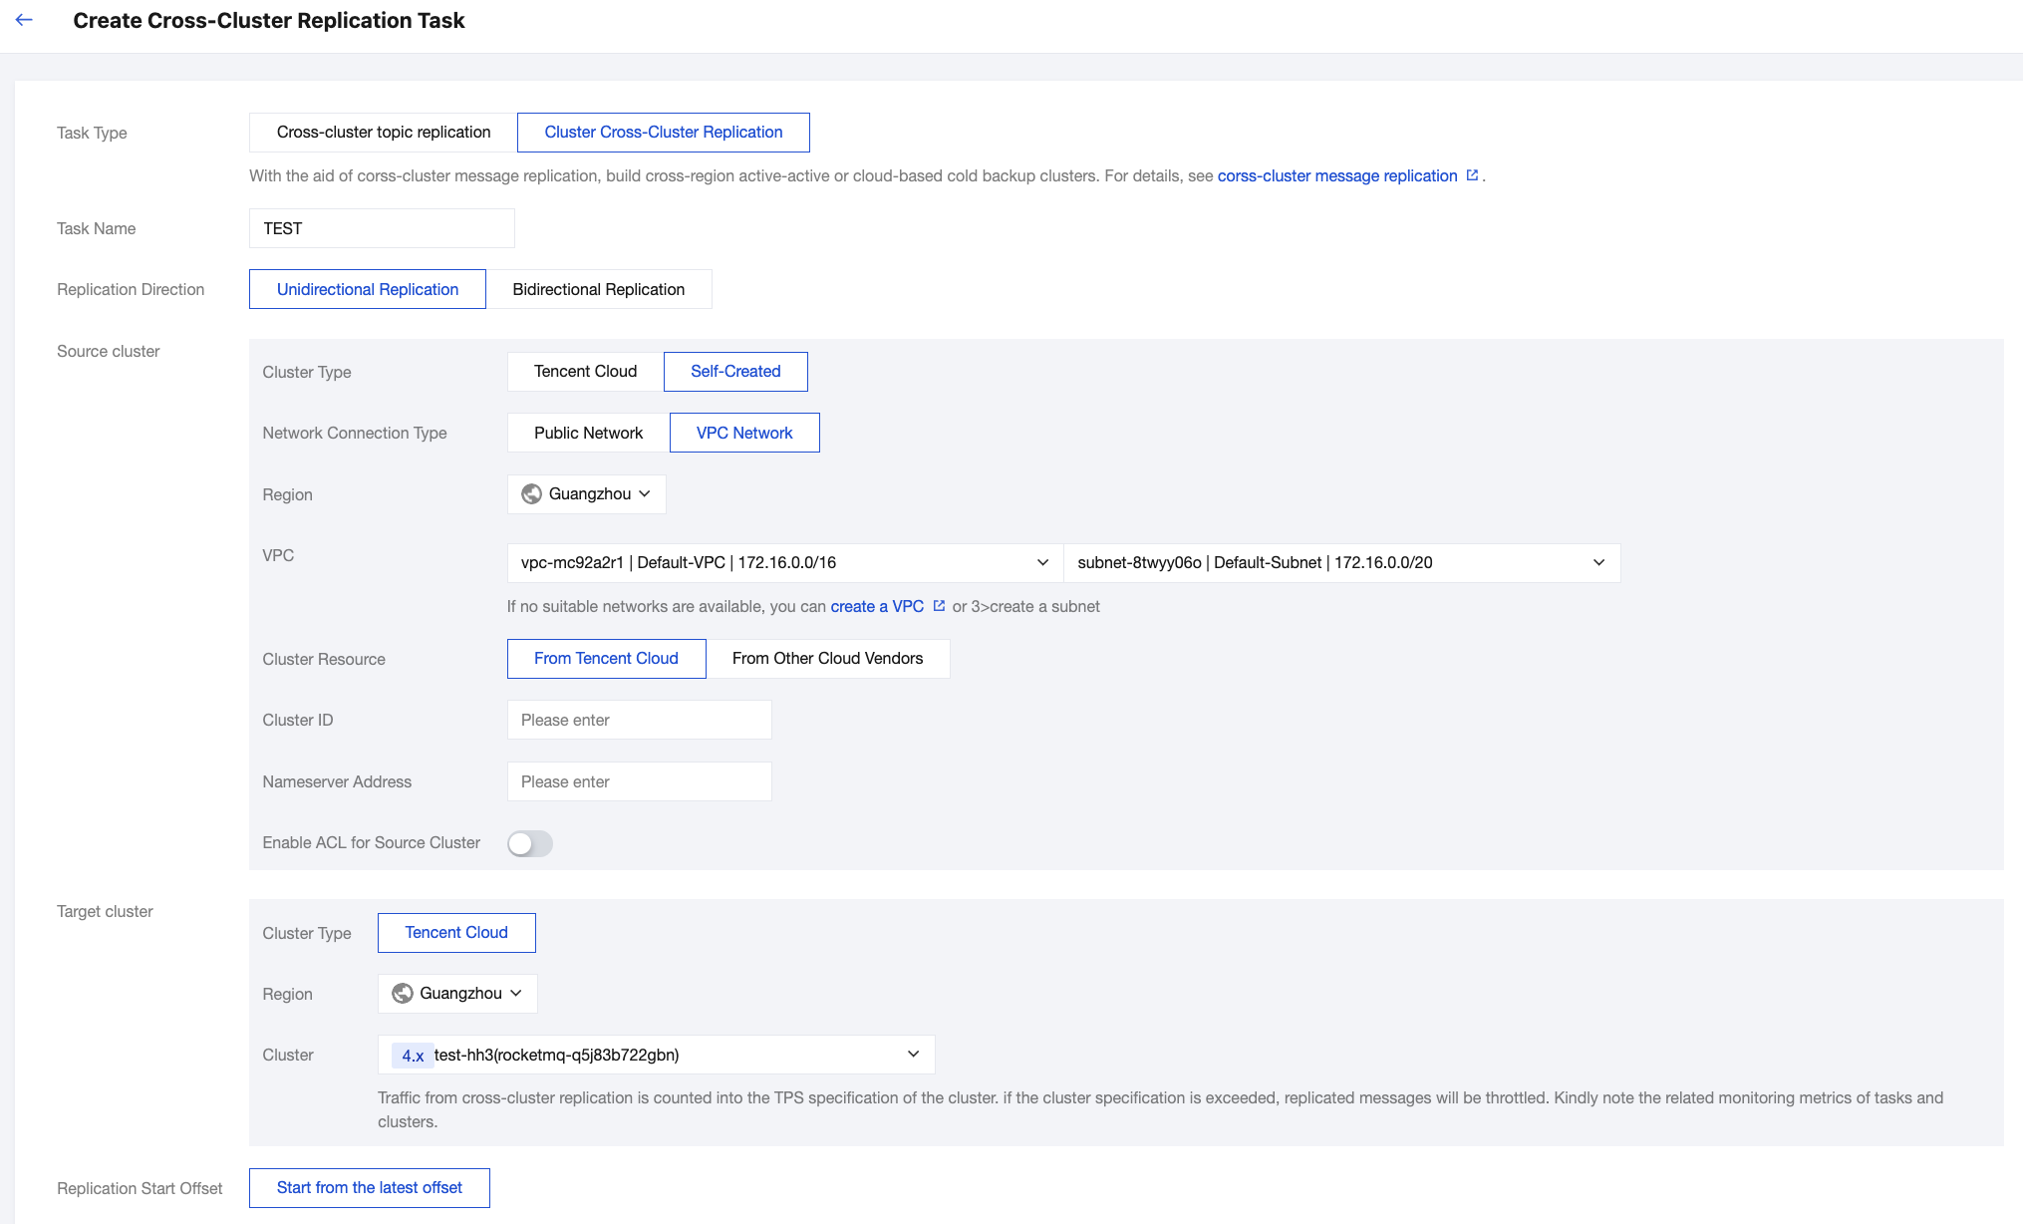The width and height of the screenshot is (2023, 1224).
Task: Click the 4.x version badge in Cluster
Action: tap(413, 1056)
